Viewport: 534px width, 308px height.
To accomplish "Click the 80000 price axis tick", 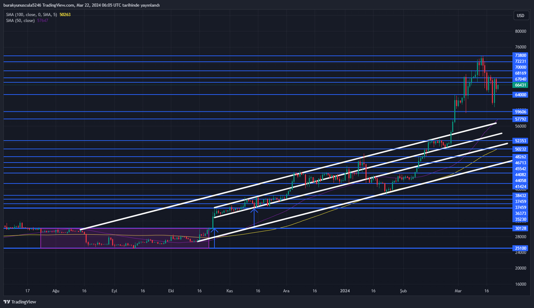I will click(521, 31).
